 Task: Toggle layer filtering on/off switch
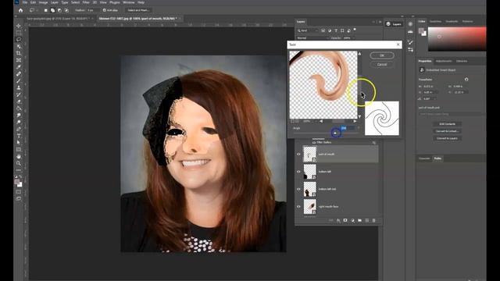(355, 30)
